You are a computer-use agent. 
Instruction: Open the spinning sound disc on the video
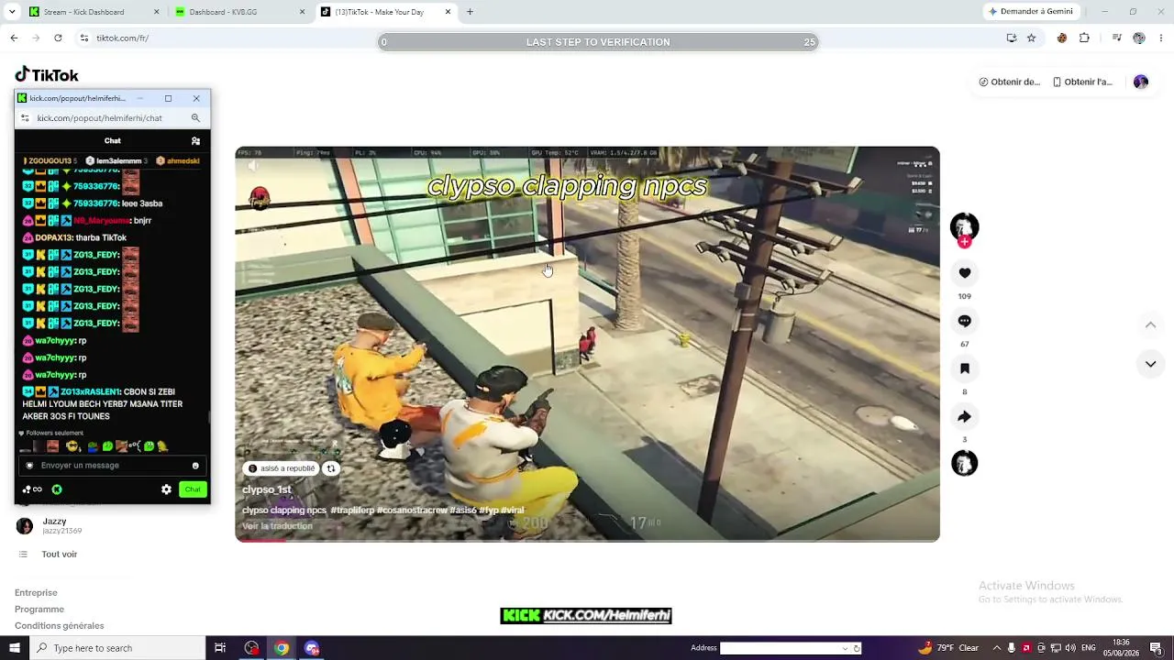coord(964,463)
